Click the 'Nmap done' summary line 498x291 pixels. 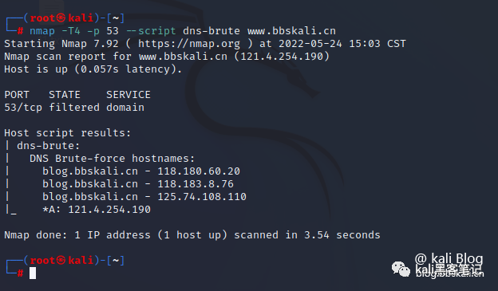coord(192,235)
